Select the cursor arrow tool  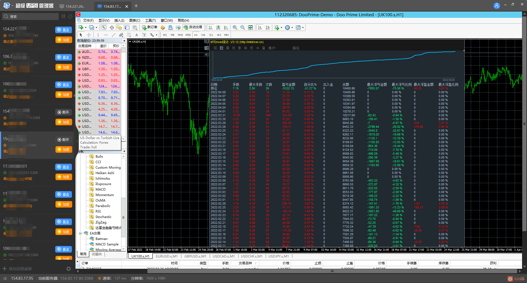click(x=81, y=35)
